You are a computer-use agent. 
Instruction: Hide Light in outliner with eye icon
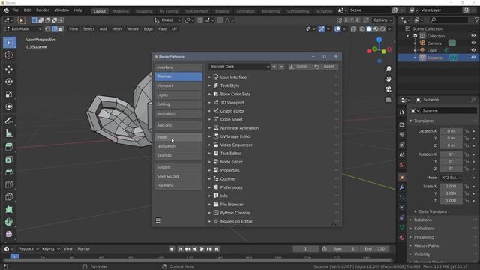tap(473, 50)
